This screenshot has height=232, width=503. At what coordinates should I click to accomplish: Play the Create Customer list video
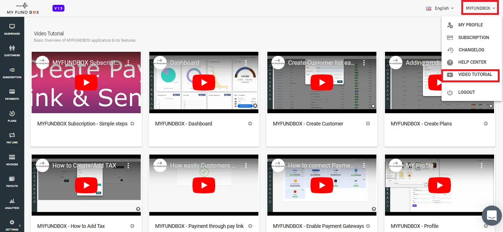[x=322, y=83]
